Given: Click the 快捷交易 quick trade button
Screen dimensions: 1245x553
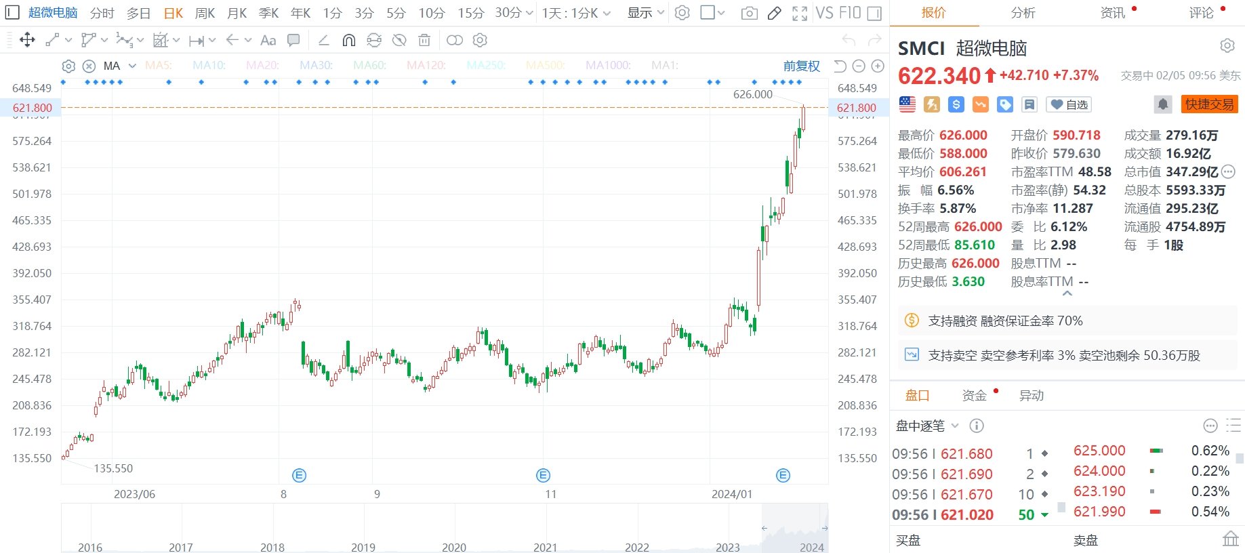Looking at the screenshot, I should pos(1210,104).
